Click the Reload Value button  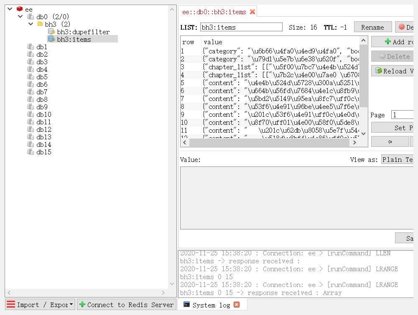pyautogui.click(x=393, y=71)
